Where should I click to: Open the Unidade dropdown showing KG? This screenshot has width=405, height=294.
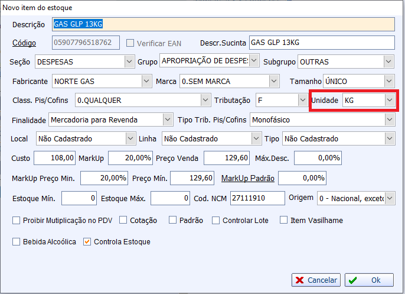tap(389, 100)
